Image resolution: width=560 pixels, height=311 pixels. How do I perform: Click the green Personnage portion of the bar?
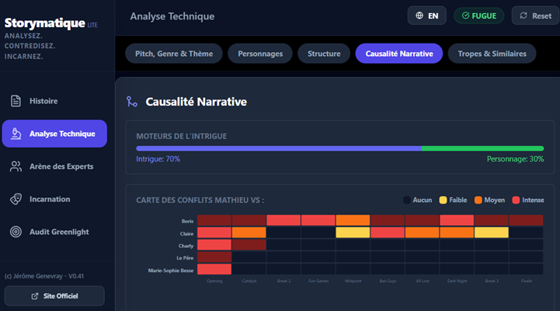pos(482,149)
